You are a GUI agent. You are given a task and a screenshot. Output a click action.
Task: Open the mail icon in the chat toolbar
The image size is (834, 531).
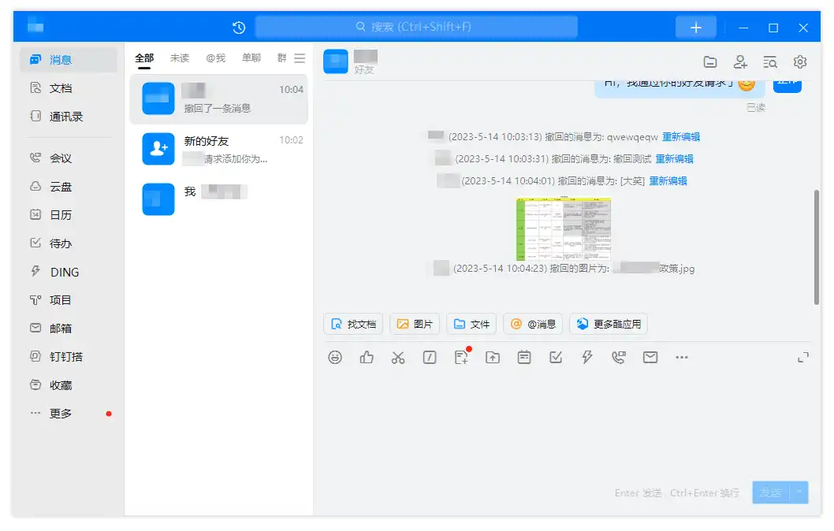coord(650,357)
